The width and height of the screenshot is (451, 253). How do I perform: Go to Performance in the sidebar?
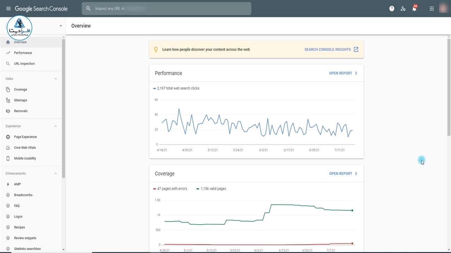click(23, 53)
